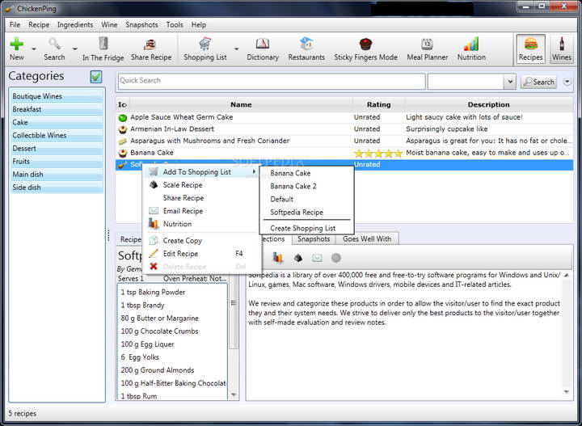The image size is (582, 426).
Task: Set Banana Cake star rating
Action: pos(378,153)
